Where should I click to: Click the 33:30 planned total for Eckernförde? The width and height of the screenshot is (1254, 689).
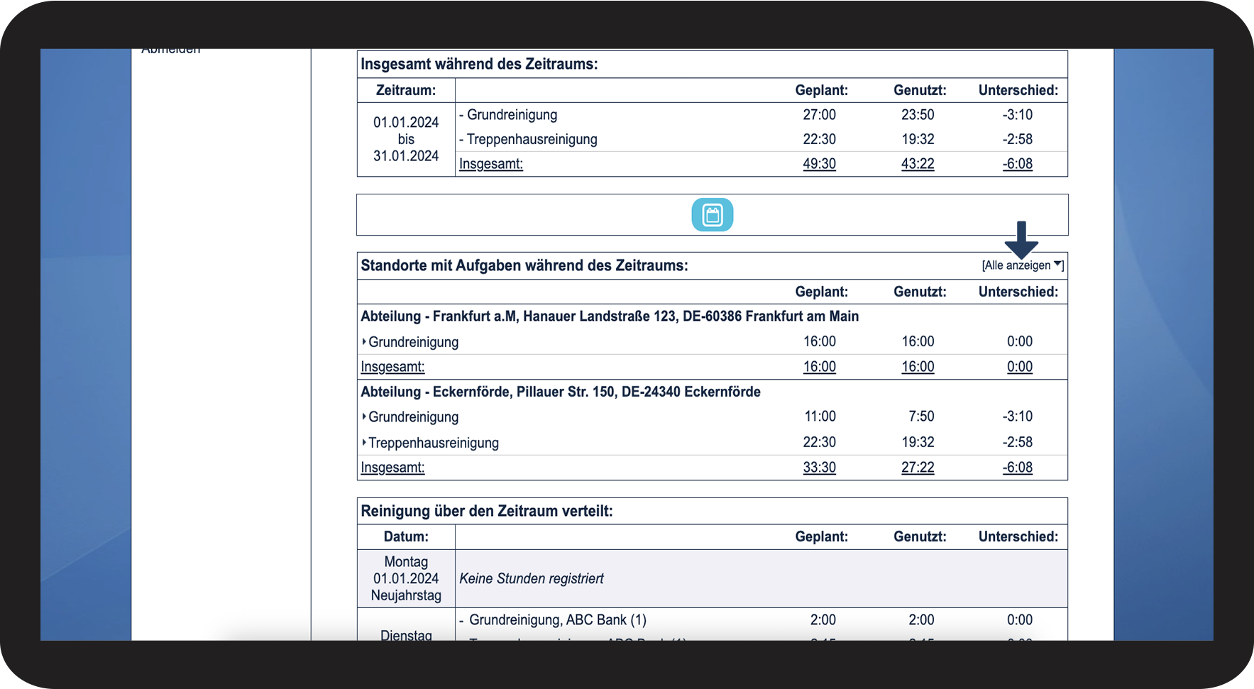[819, 468]
